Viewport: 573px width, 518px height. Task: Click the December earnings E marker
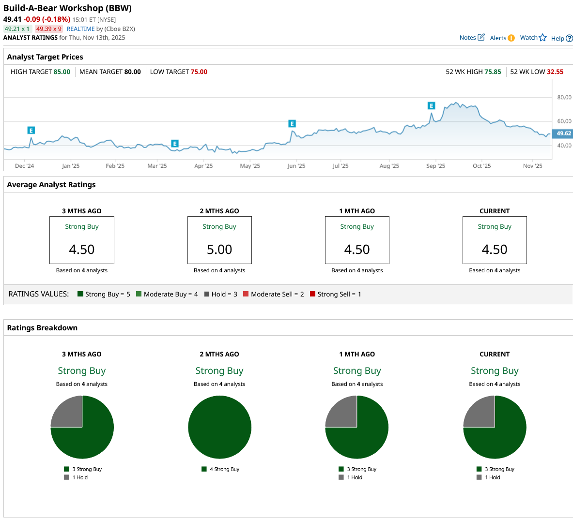[31, 130]
